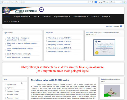Click the university crest logo
The width and height of the screenshot is (127, 100).
click(7, 11)
